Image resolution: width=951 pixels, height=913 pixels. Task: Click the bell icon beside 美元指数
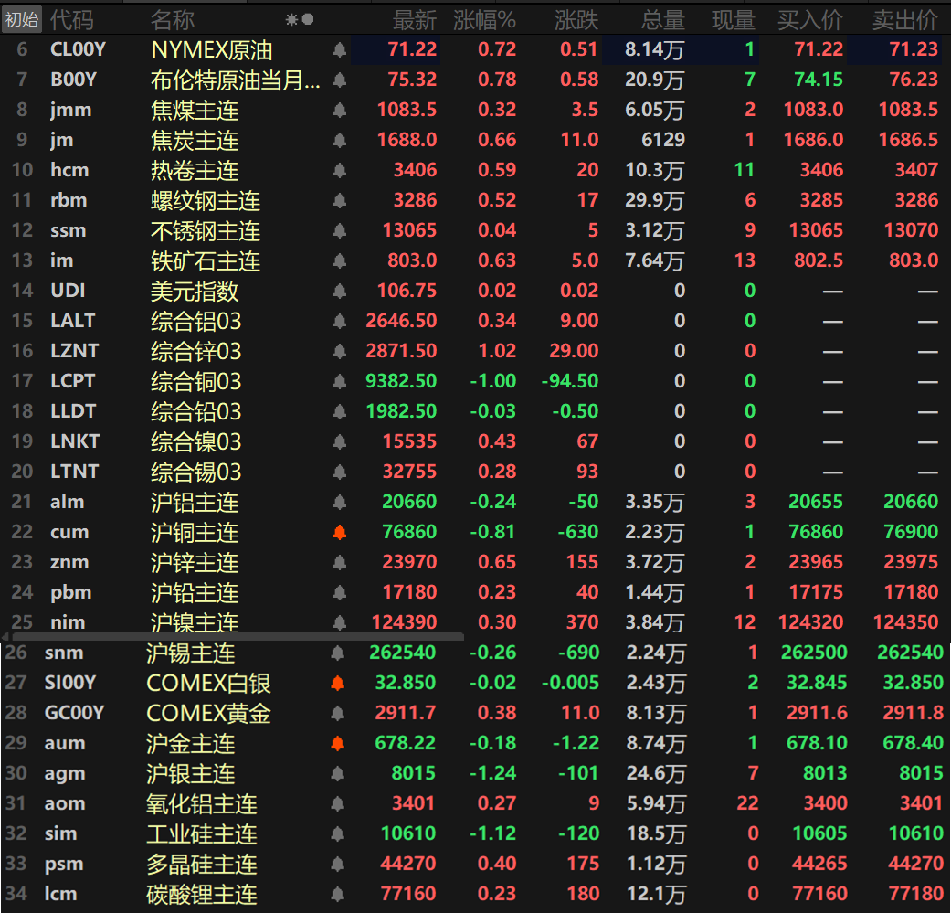click(339, 291)
